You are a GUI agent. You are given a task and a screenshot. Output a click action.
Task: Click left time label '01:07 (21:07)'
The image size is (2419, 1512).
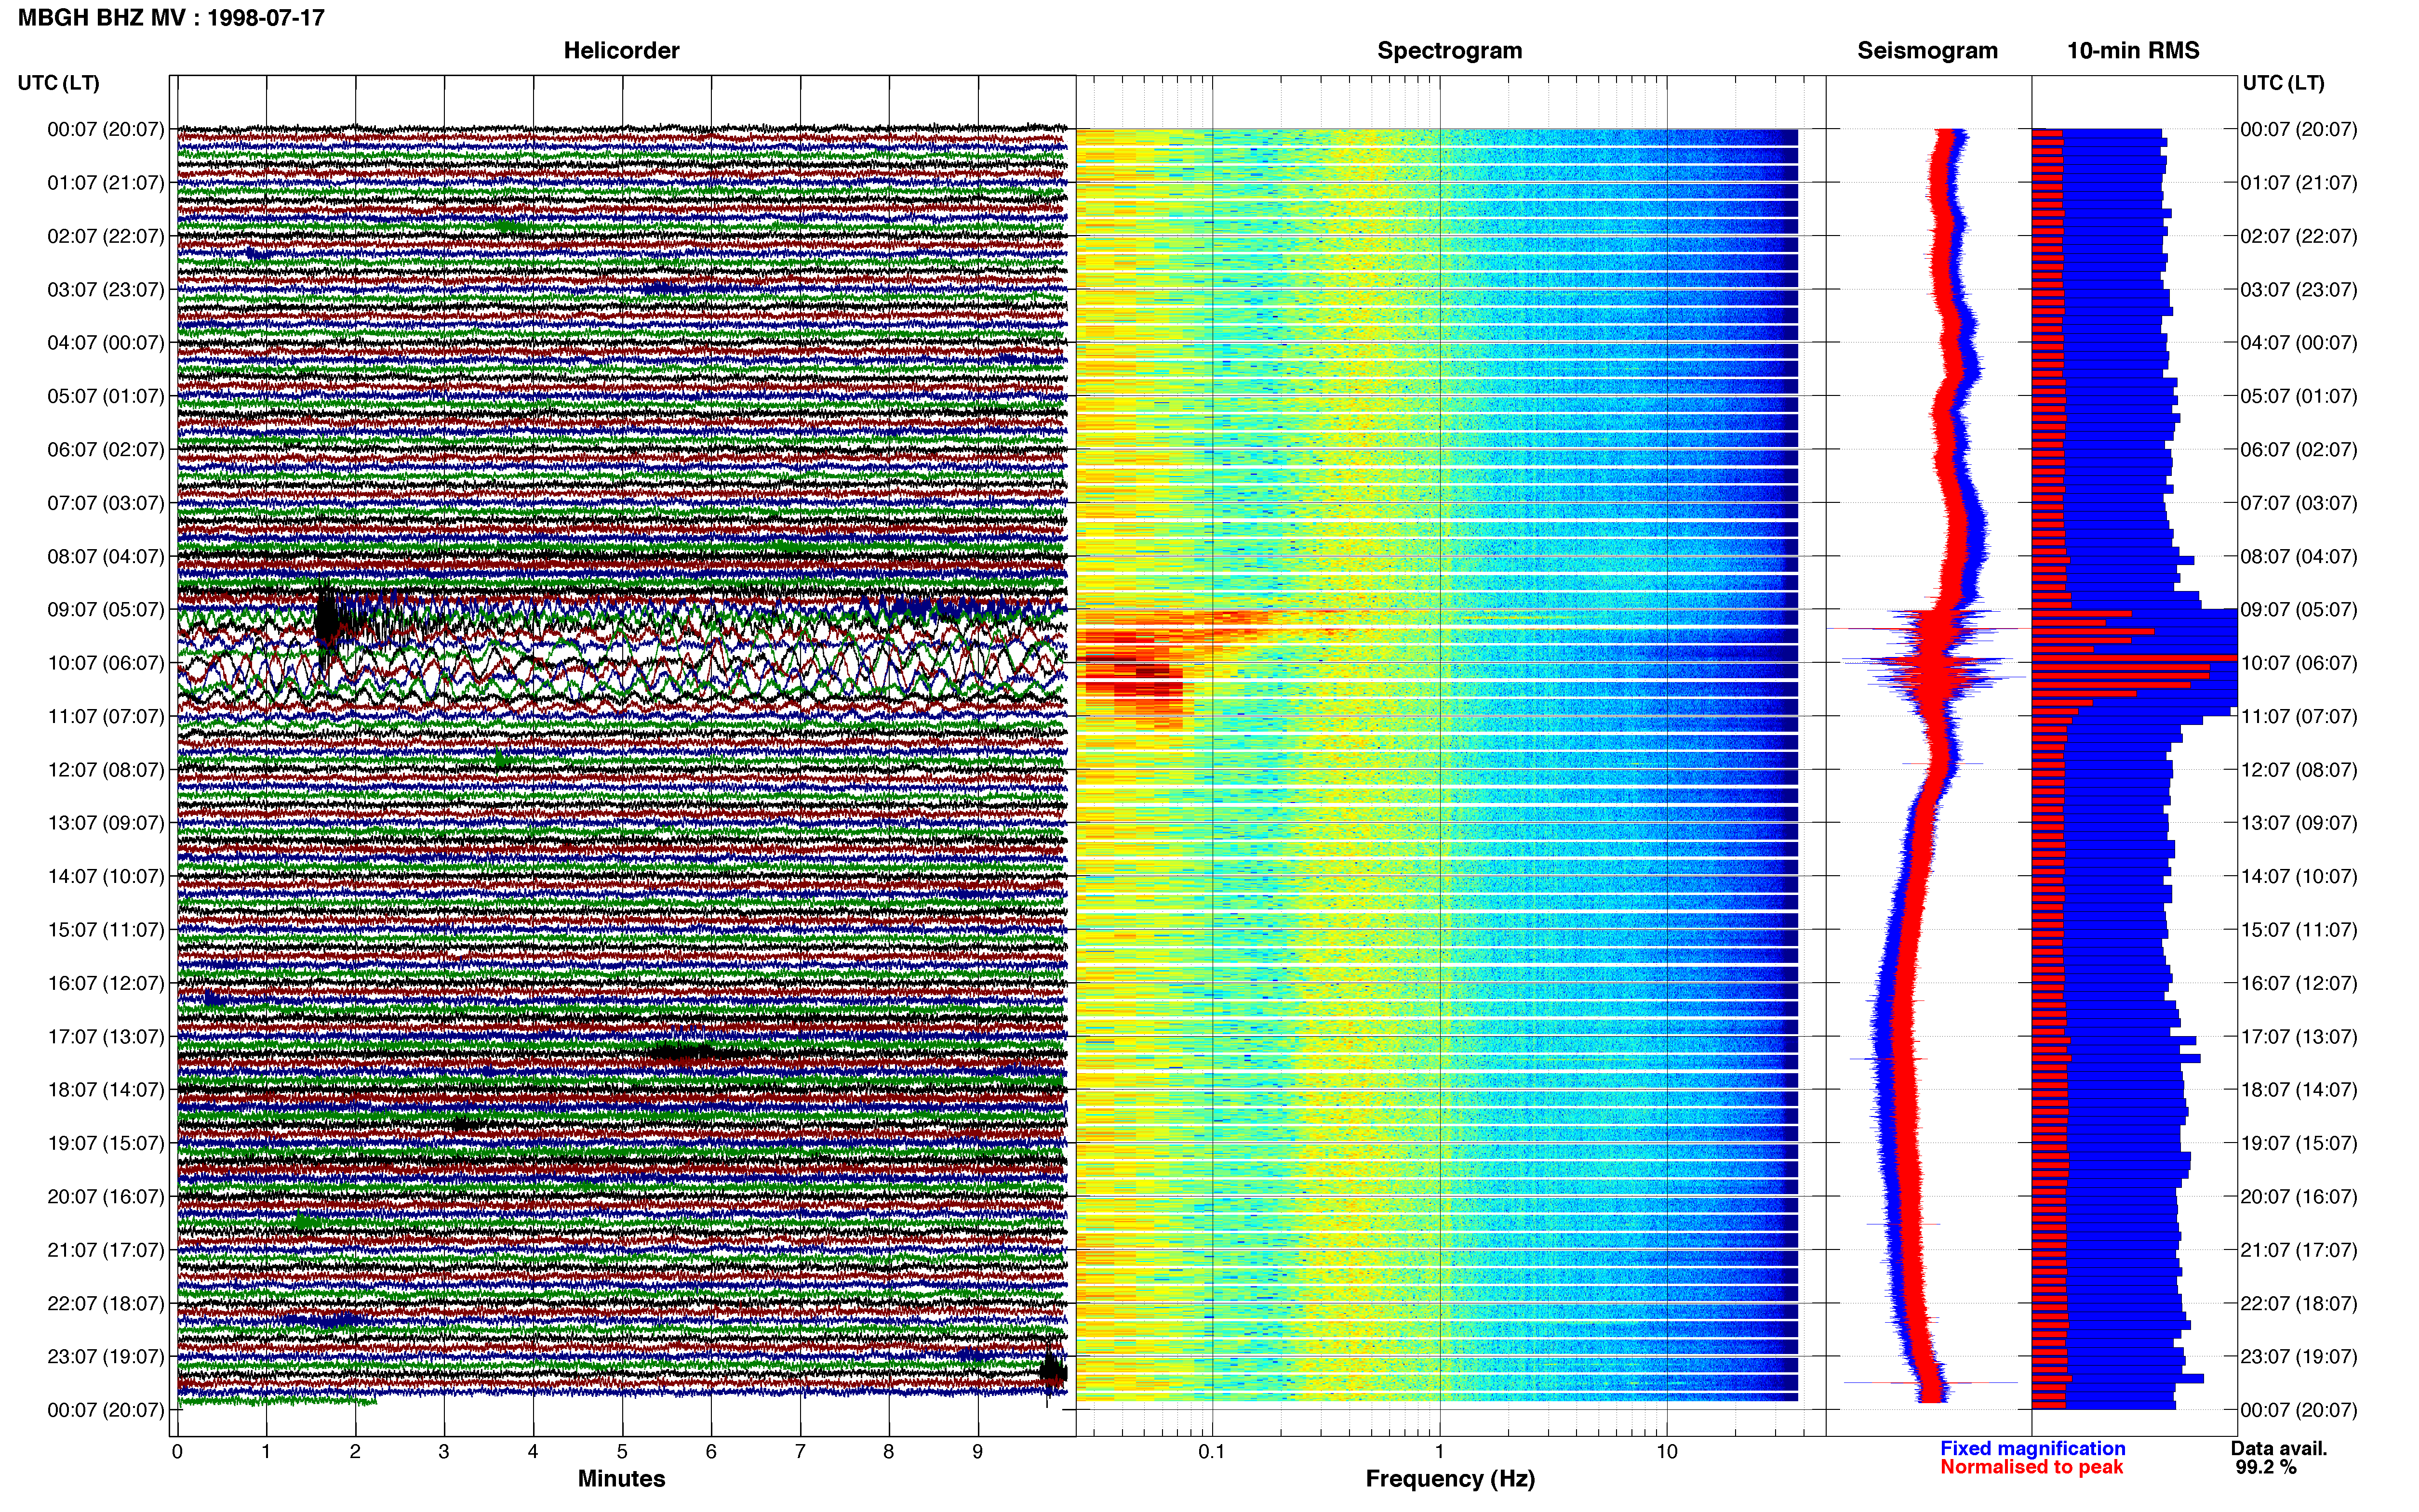105,182
